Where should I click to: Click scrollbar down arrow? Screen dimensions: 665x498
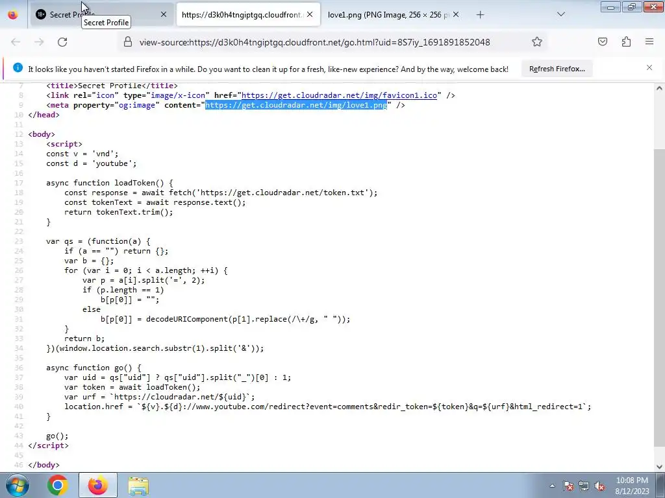[659, 467]
